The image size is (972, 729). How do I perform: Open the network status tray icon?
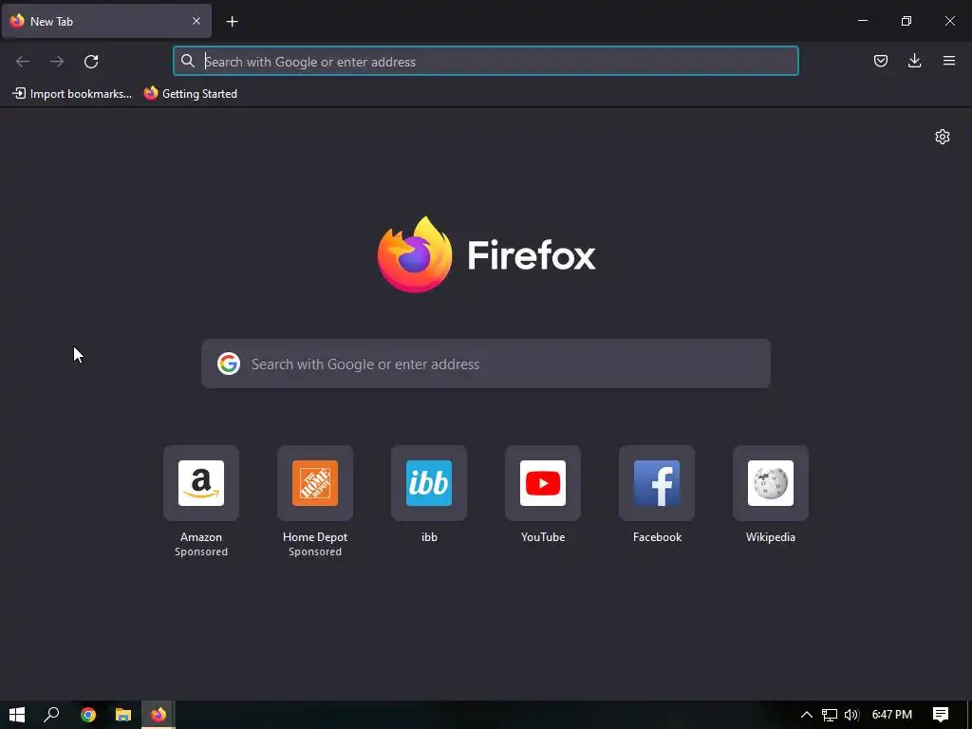click(829, 715)
